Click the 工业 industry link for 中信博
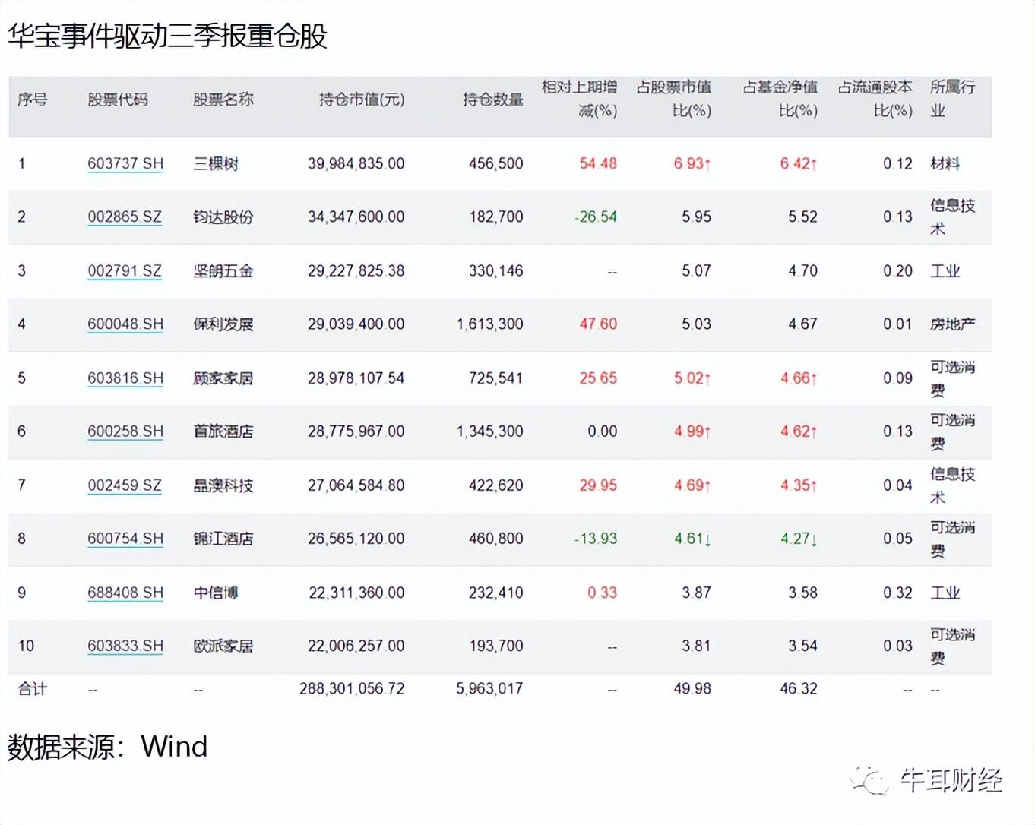1035x825 pixels. coord(945,593)
